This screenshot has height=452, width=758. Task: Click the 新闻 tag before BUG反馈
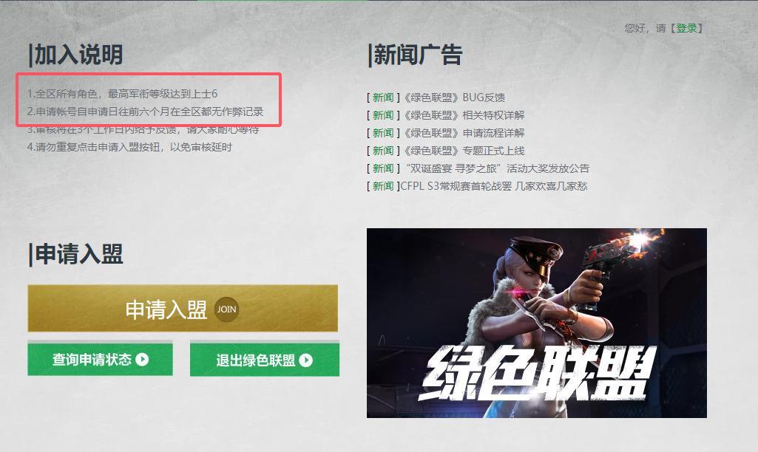tap(383, 97)
